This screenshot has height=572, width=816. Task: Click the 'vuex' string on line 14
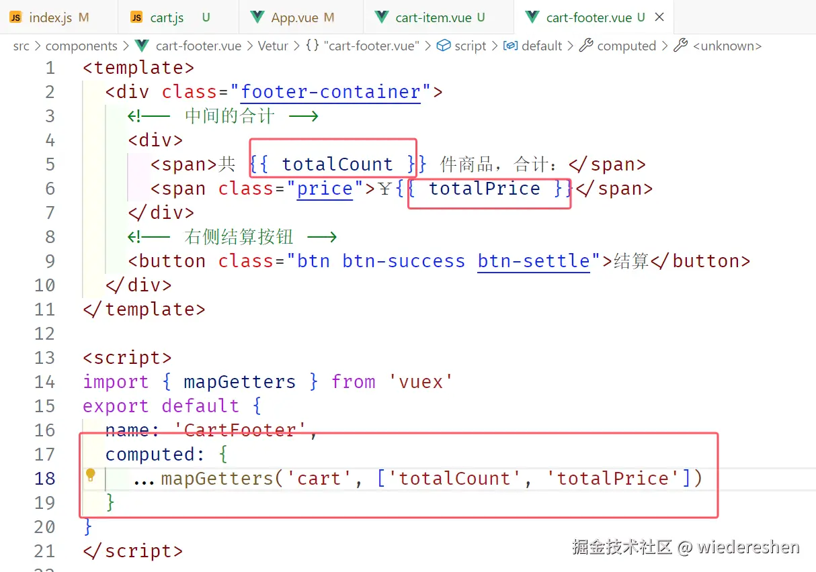coord(421,382)
